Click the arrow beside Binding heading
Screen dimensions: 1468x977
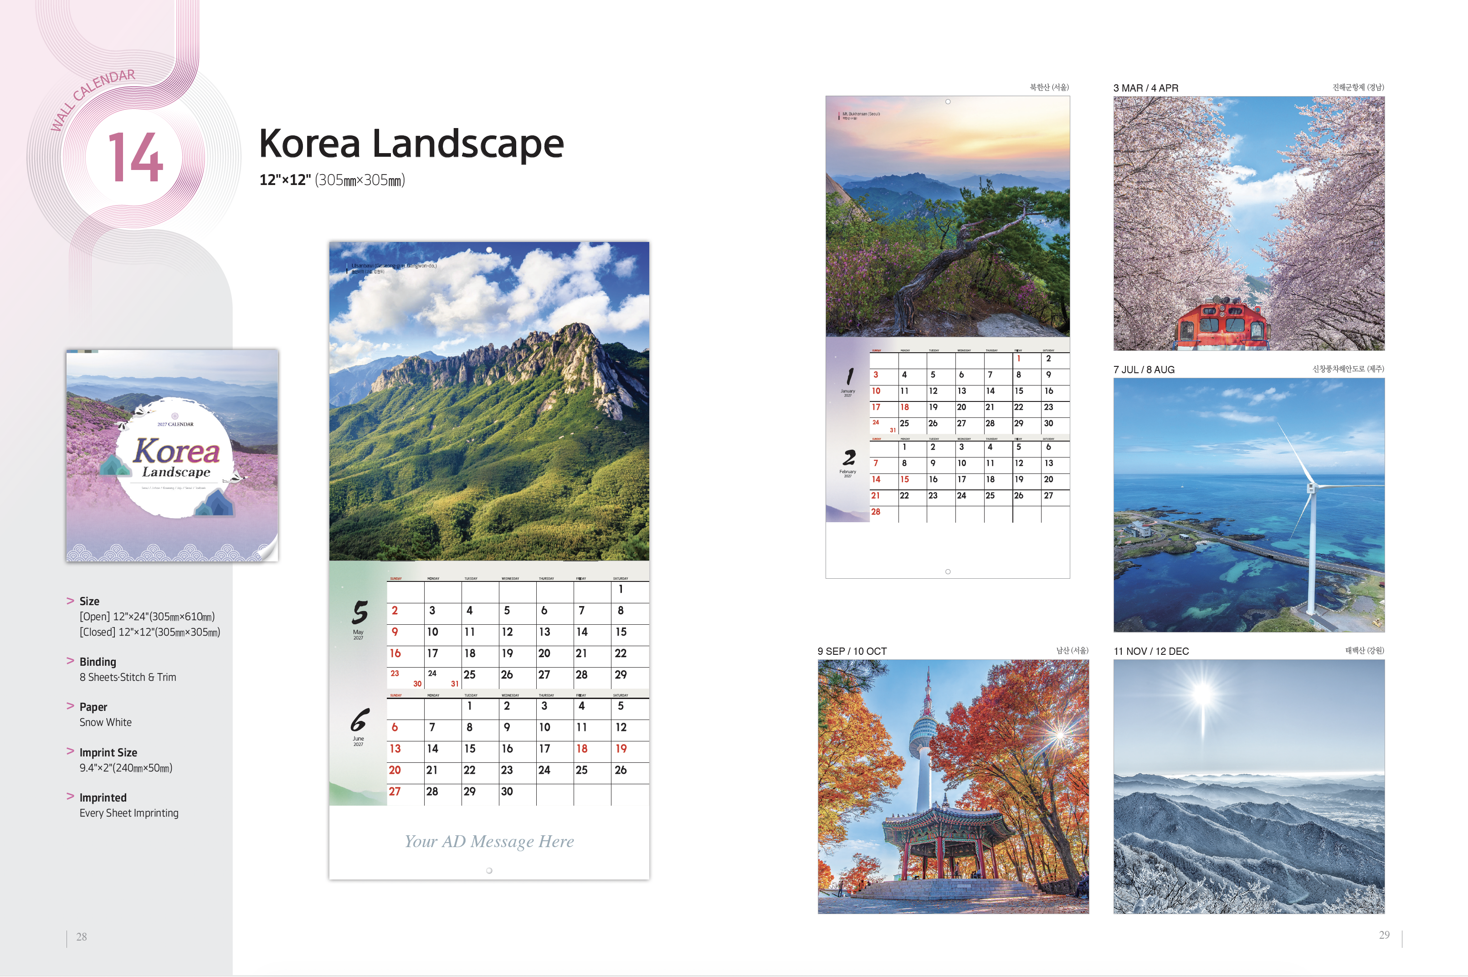(x=70, y=661)
